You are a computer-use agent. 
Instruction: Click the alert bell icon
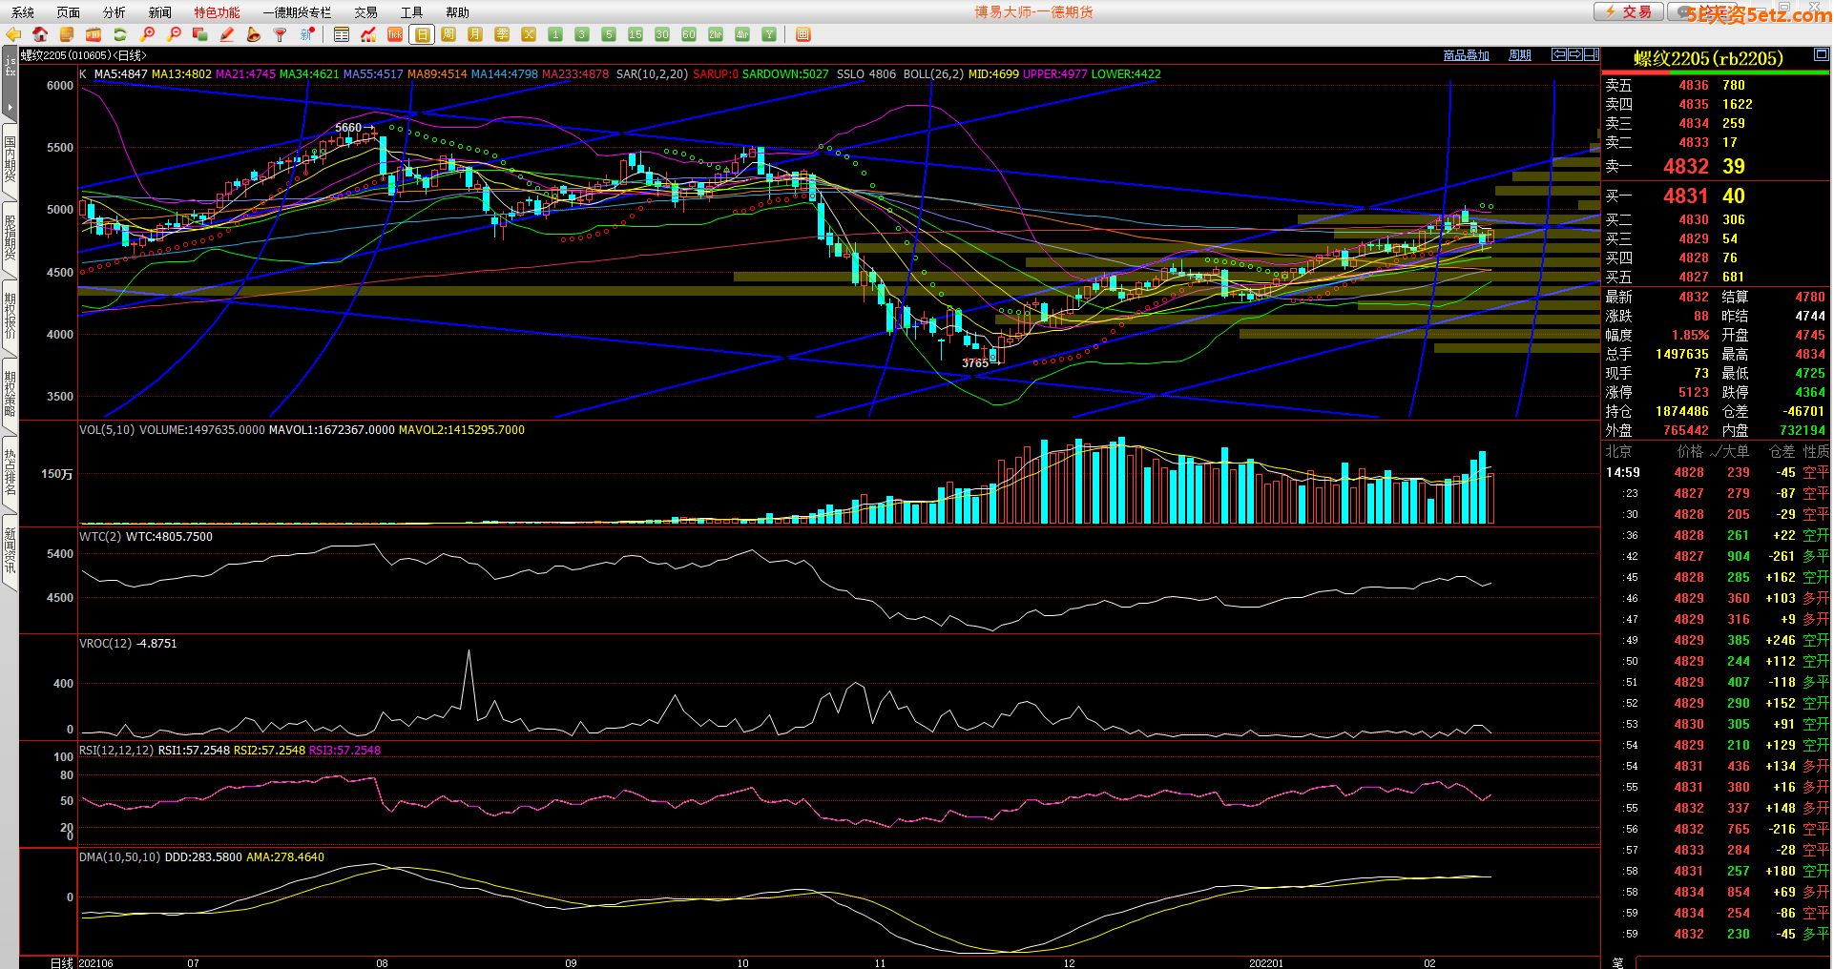[254, 34]
